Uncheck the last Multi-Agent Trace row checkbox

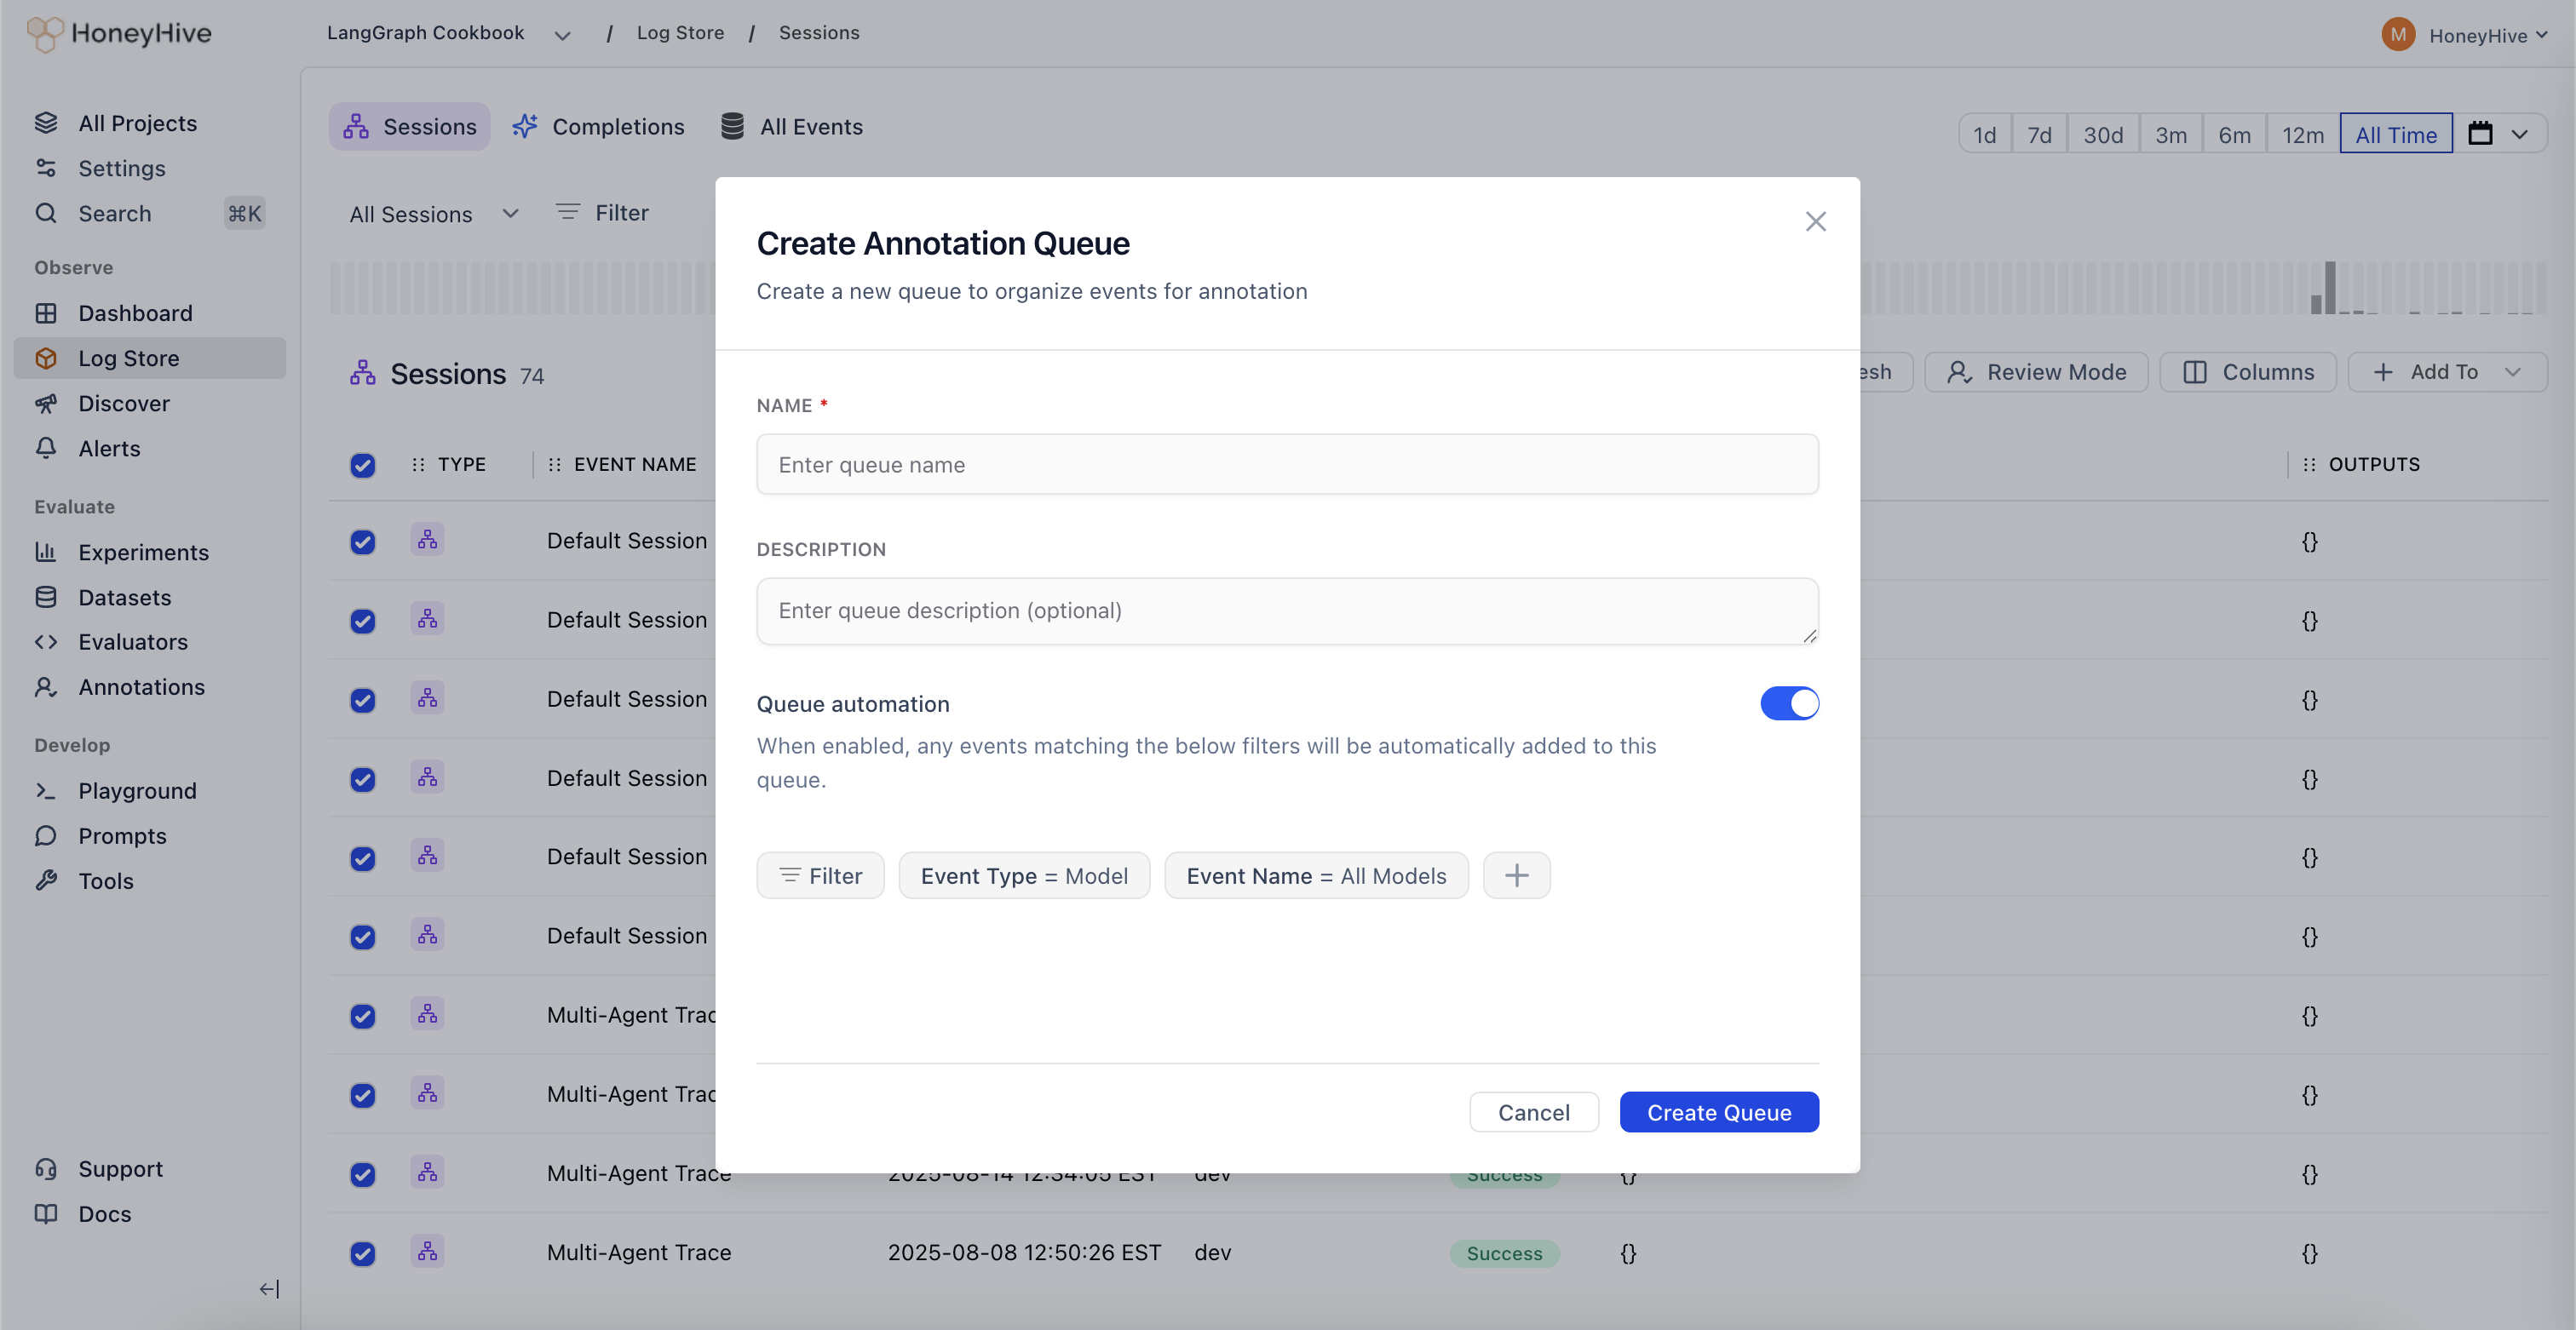point(362,1253)
